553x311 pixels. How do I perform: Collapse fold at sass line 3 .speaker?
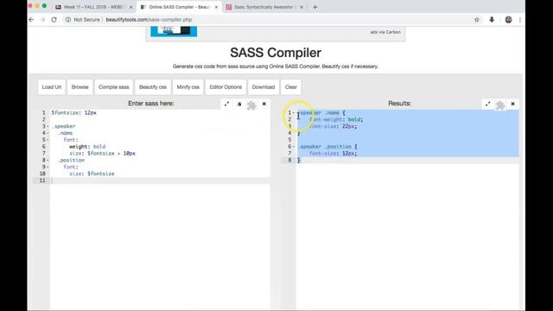[48, 126]
